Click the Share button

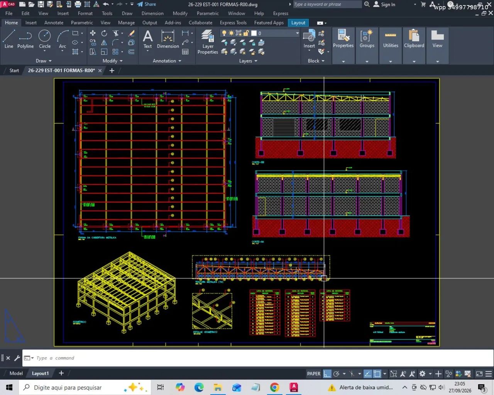click(x=147, y=4)
